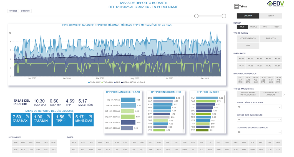This screenshot has width=294, height=157.
Task: Click TASA MIN legend marker
Action: point(102,82)
